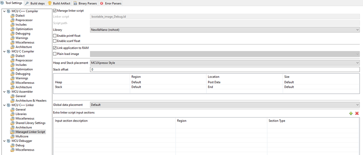Click the green plus add section icon
The width and height of the screenshot is (363, 155).
click(351, 113)
